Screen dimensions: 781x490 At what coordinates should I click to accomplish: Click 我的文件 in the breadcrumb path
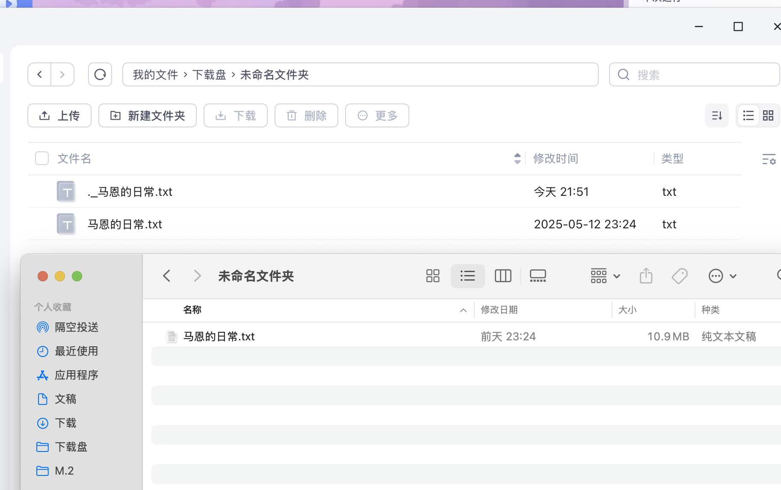point(155,75)
